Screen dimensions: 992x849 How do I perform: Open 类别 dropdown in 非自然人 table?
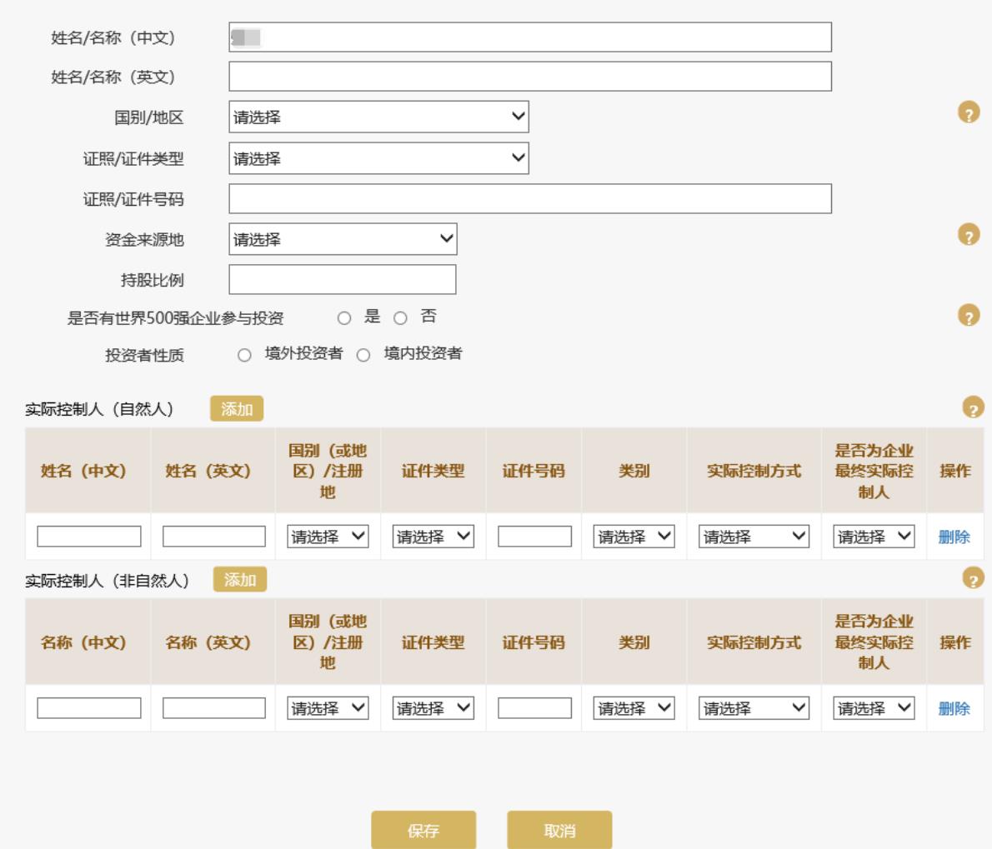click(x=634, y=708)
